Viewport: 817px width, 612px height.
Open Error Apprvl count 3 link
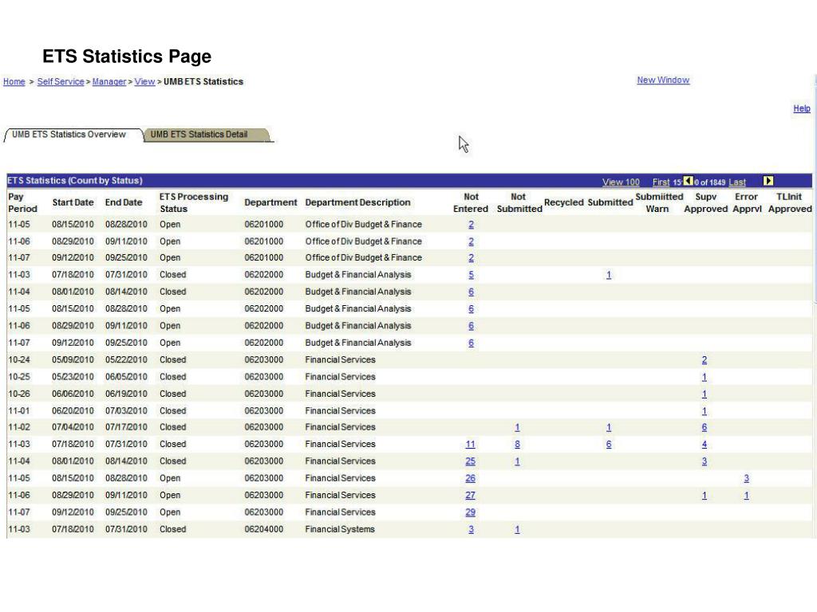coord(746,479)
